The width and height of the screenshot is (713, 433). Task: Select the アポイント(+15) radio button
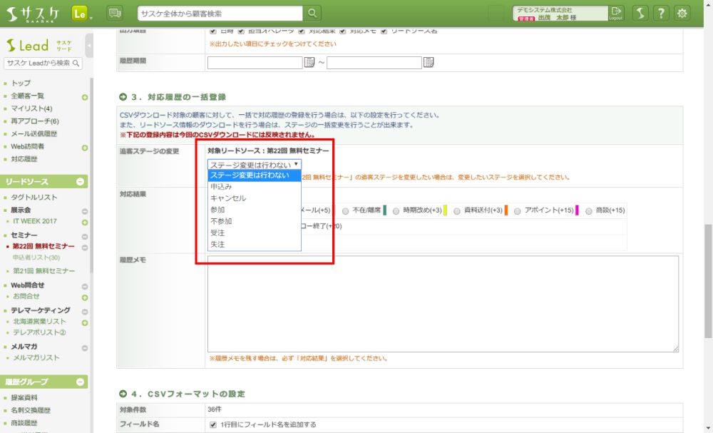point(518,210)
